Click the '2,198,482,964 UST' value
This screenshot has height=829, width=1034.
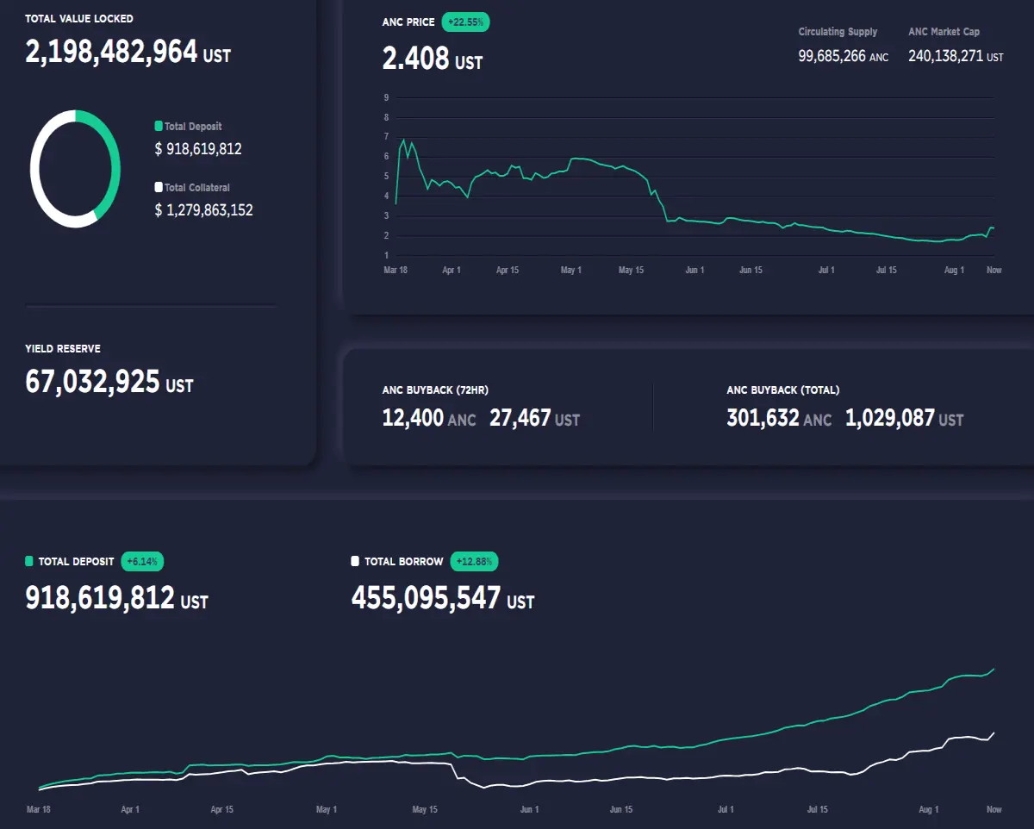click(128, 53)
